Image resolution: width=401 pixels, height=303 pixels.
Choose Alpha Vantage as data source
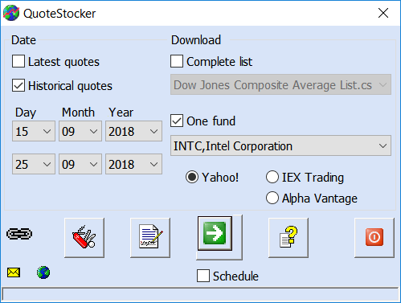272,198
